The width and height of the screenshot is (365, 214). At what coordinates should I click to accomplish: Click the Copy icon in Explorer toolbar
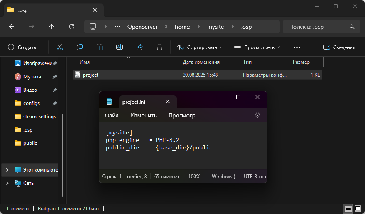click(80, 47)
